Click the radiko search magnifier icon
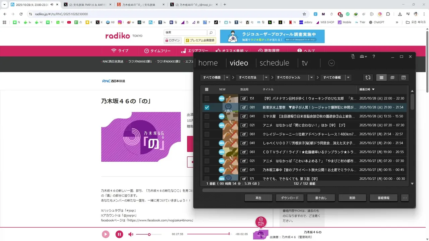The width and height of the screenshot is (429, 241). pos(211,33)
